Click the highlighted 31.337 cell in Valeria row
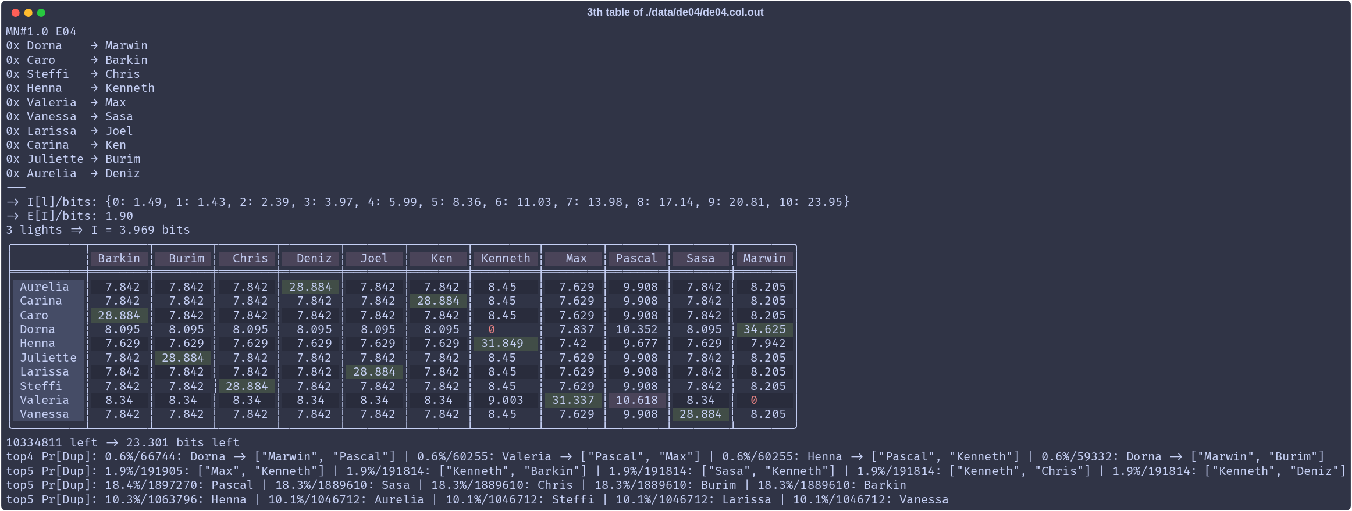 click(x=573, y=400)
